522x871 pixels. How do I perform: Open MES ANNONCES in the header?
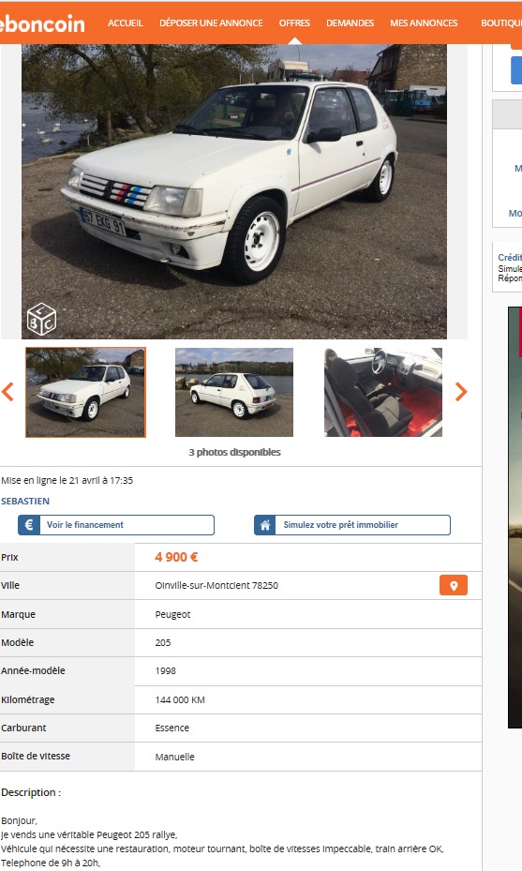424,23
